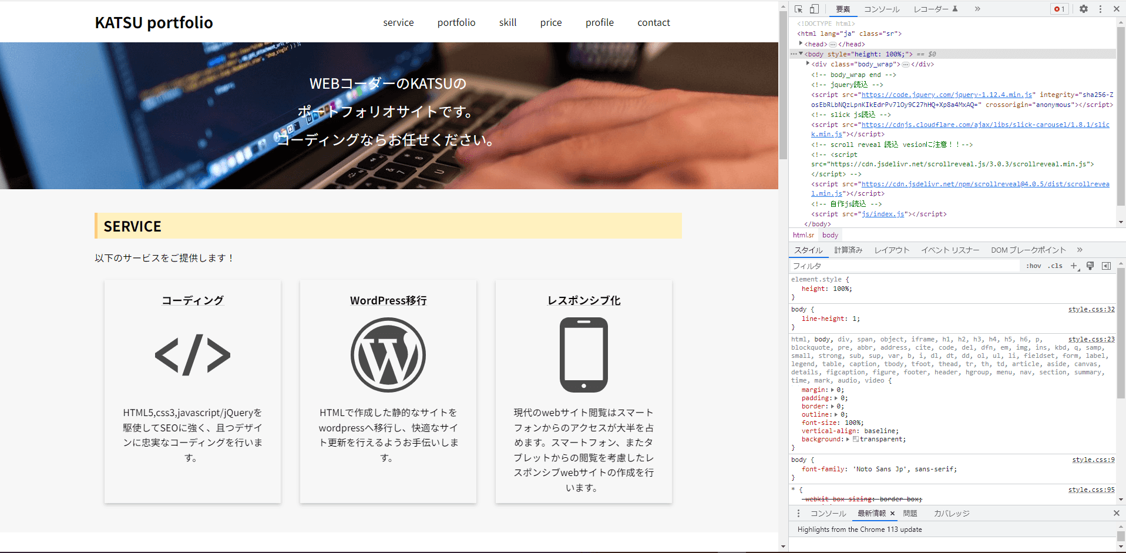The height and width of the screenshot is (553, 1126).
Task: Click the ellipsis inside the head element
Action: (x=833, y=44)
